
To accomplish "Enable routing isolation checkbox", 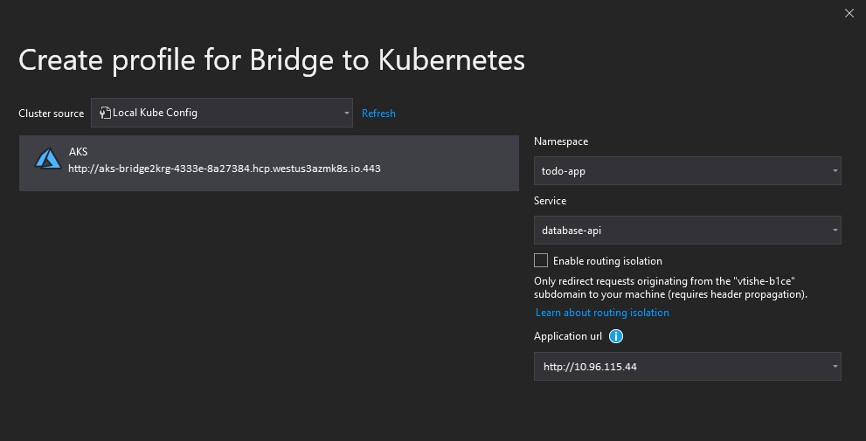I will pyautogui.click(x=541, y=260).
